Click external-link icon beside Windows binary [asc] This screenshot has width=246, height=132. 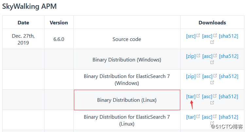tap(215, 55)
